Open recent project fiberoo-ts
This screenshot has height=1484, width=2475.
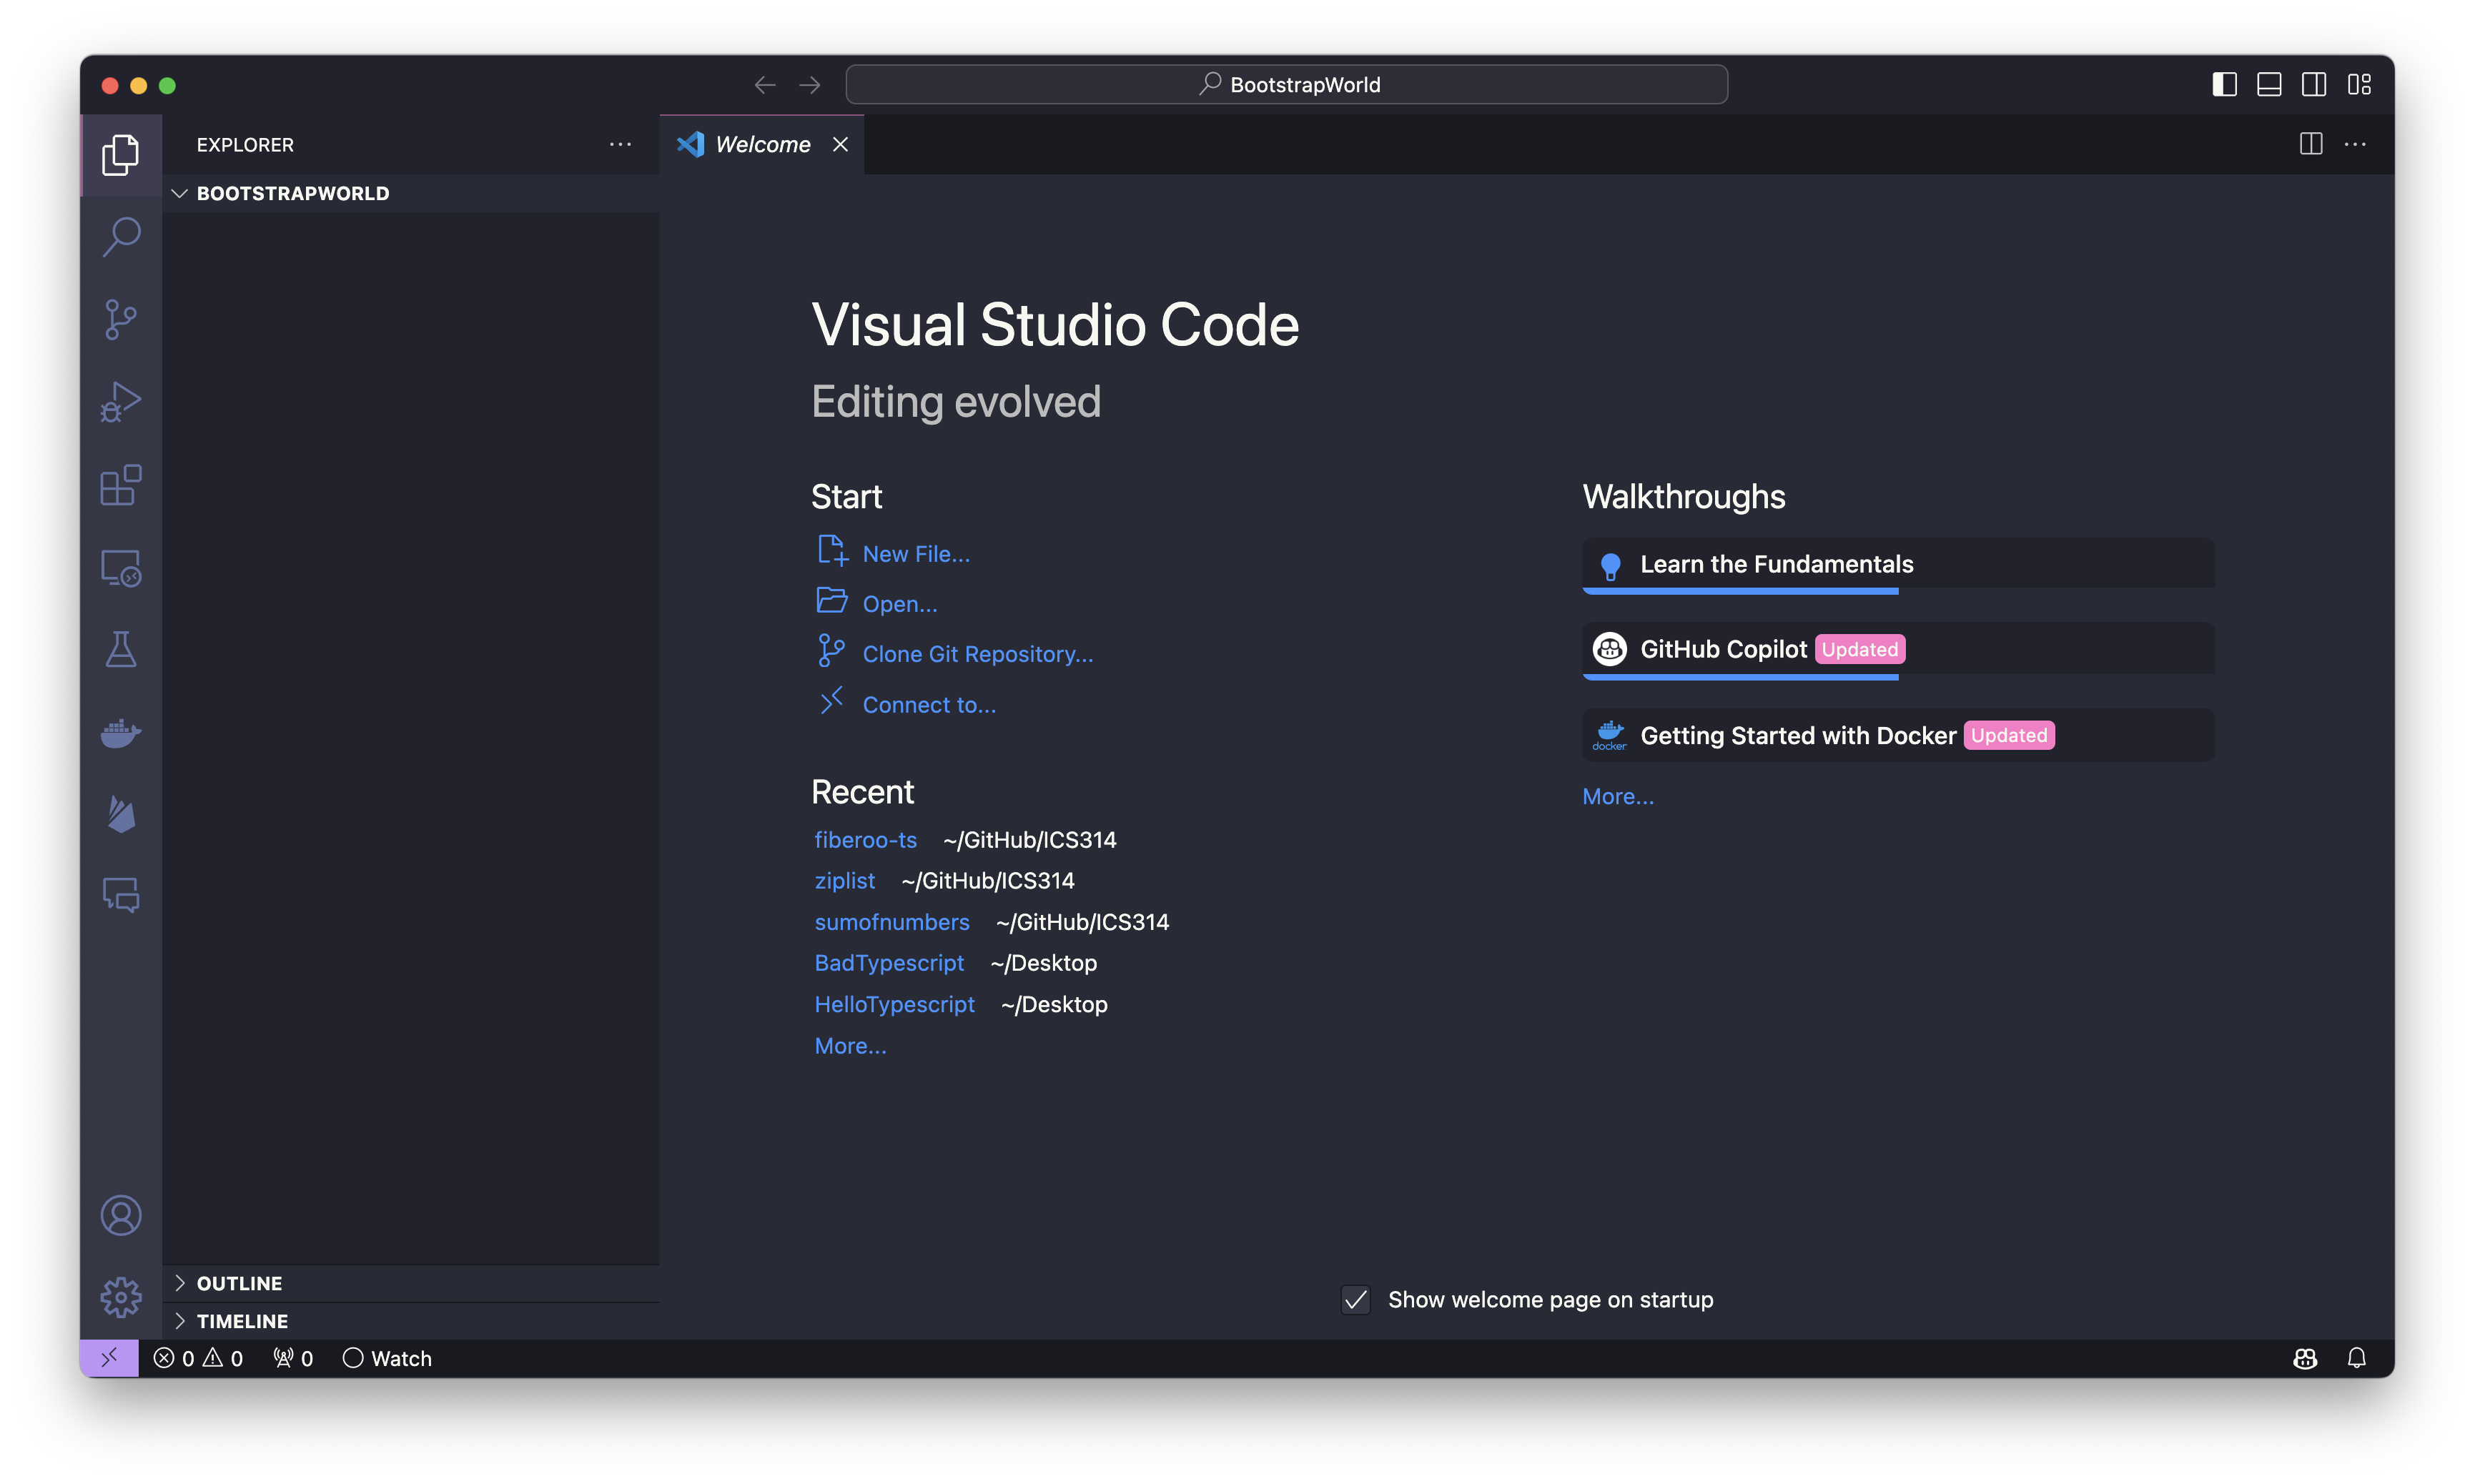click(x=866, y=840)
